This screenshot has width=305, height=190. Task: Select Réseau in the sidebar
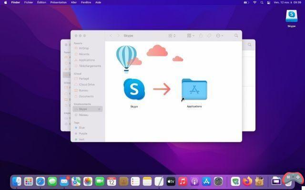[83, 115]
